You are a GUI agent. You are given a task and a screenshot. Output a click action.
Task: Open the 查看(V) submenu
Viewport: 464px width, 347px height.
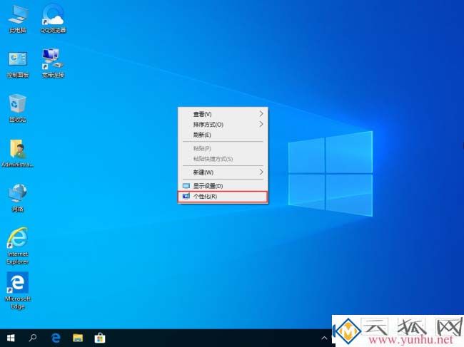click(223, 114)
